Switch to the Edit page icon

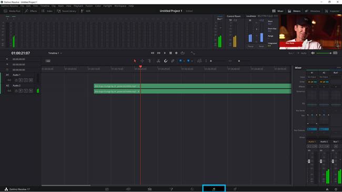click(149, 189)
